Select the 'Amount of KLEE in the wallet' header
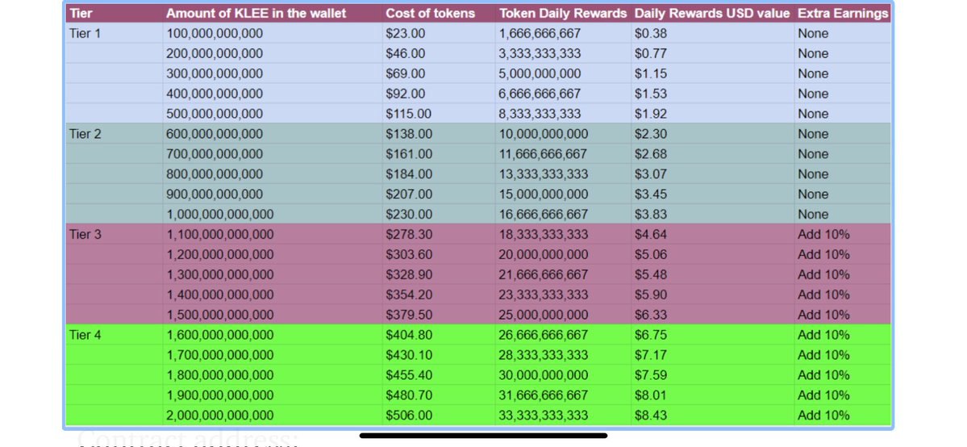967x447 pixels. point(256,14)
